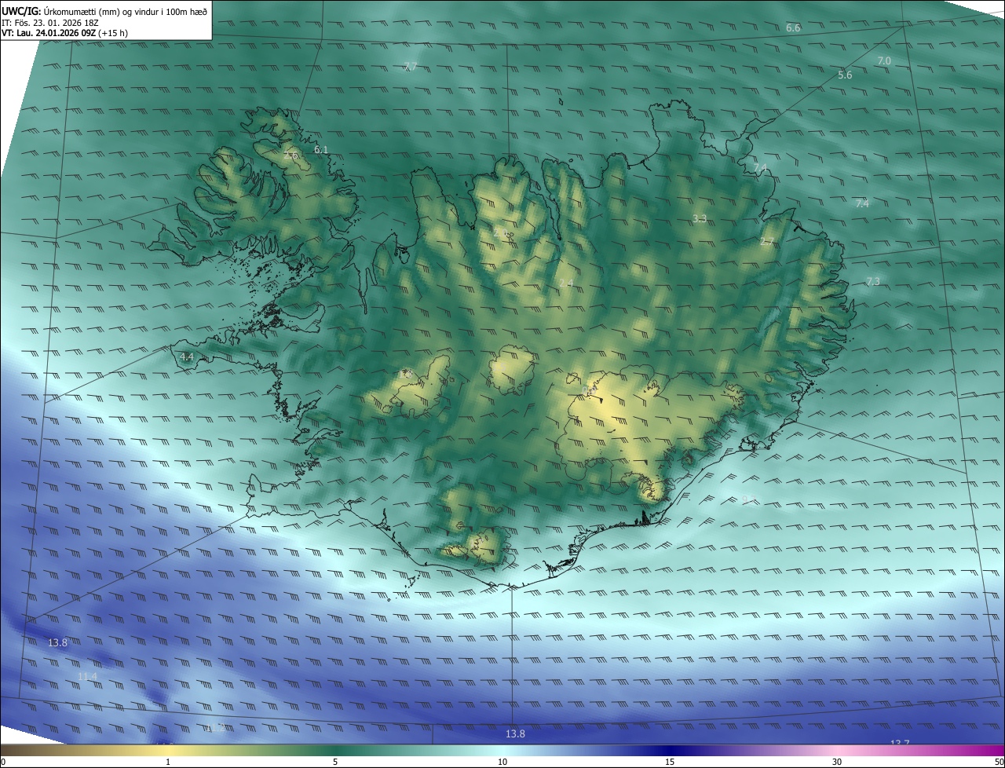Click the 7.0 value label
The height and width of the screenshot is (768, 1005).
884,60
